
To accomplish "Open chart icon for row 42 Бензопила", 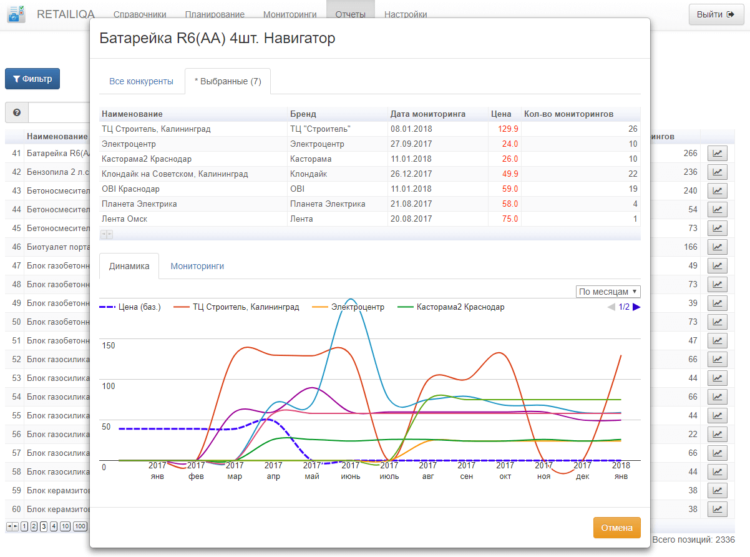I will coord(718,172).
